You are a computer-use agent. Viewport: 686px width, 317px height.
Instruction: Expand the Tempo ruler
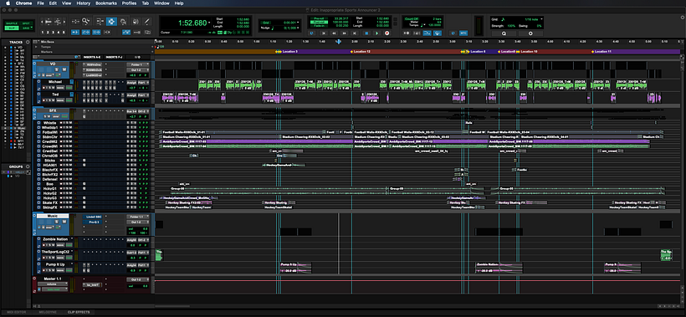point(36,47)
